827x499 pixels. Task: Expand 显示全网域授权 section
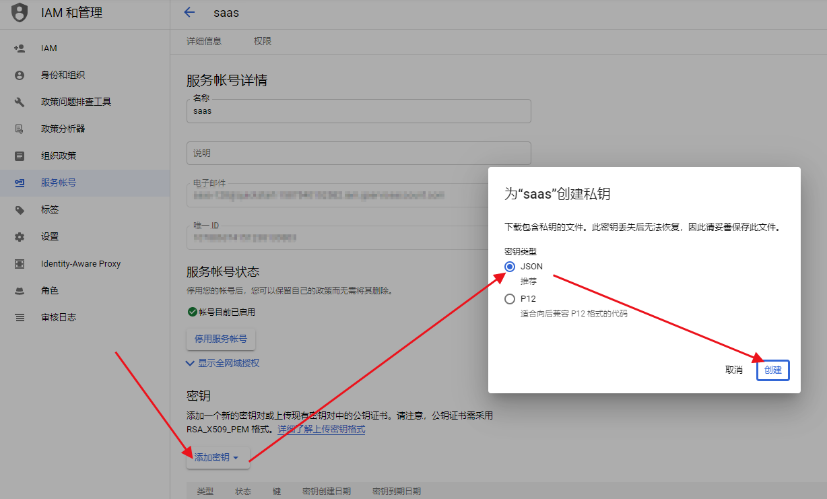pos(222,363)
